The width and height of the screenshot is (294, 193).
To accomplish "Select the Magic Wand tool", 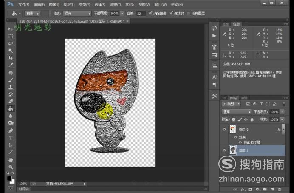I will [x=11, y=51].
